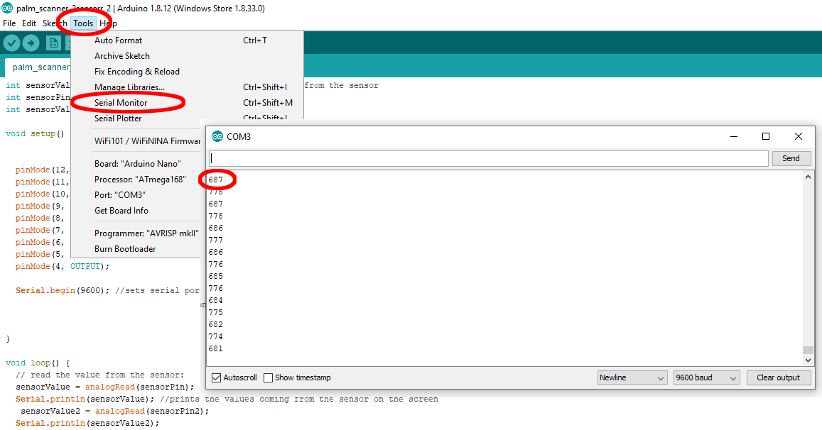Select Serial Plotter from Tools menu
Viewport: 822px width, 430px height.
point(124,118)
